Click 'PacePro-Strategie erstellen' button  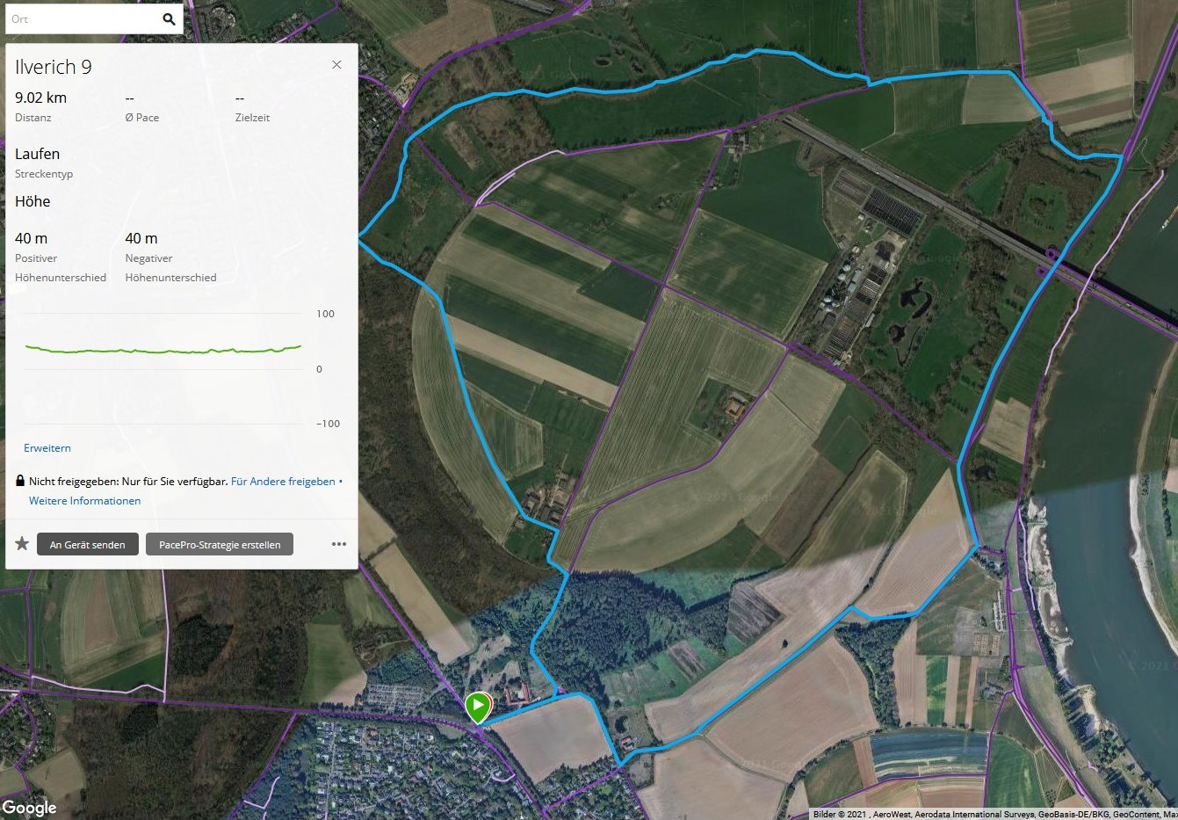tap(220, 545)
